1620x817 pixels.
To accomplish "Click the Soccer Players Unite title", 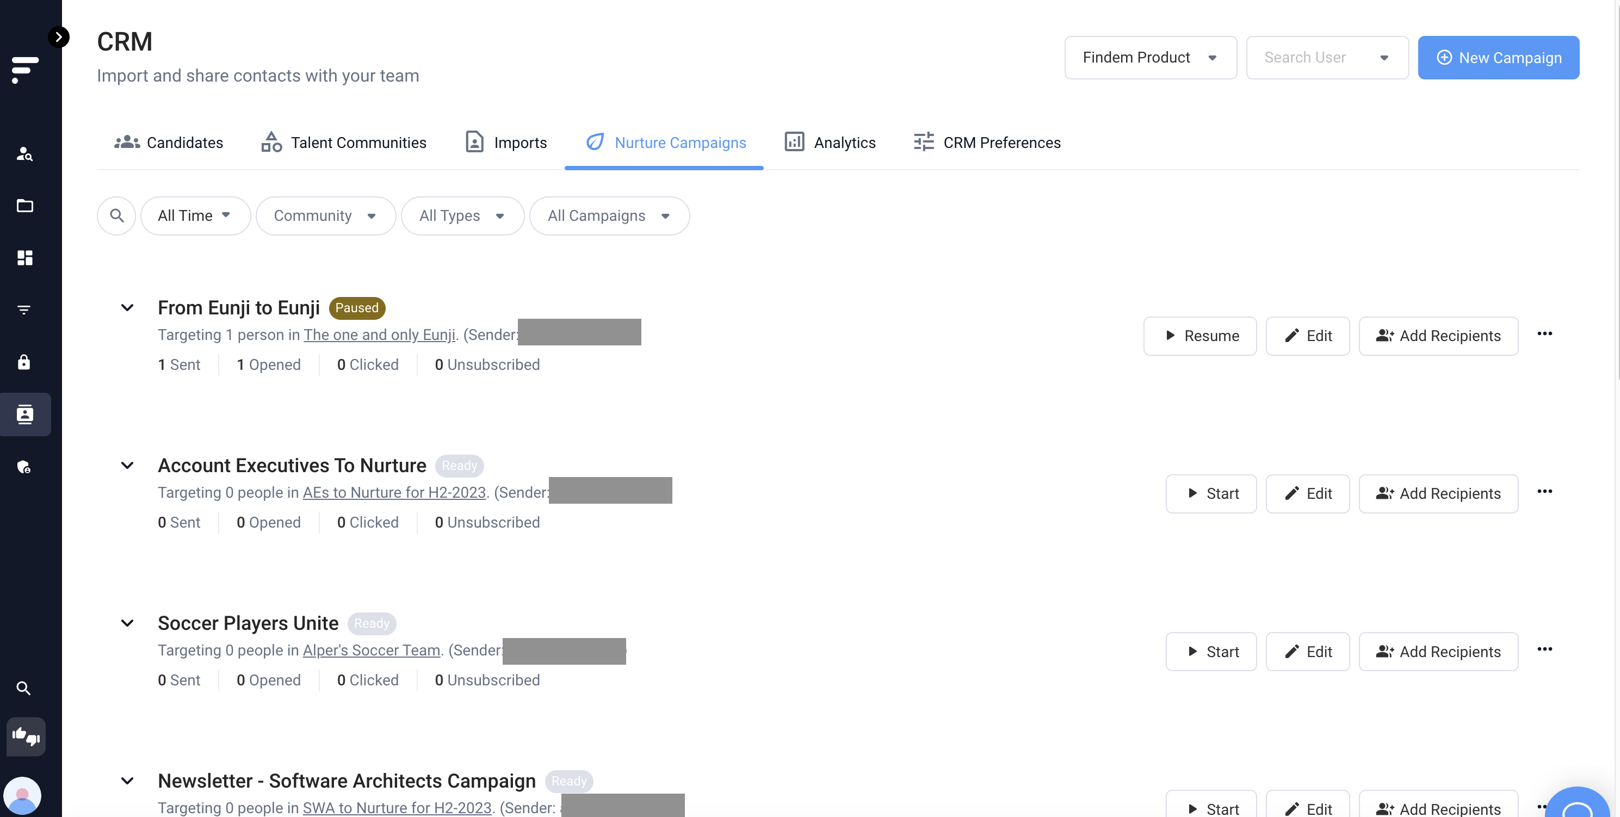I will (x=249, y=623).
